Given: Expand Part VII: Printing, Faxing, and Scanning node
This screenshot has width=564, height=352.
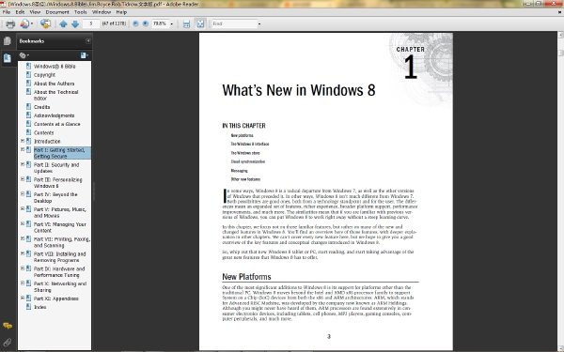Looking at the screenshot, I should 23,238.
